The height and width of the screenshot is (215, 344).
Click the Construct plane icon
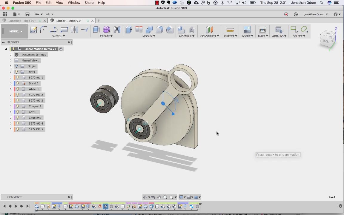[x=209, y=30]
